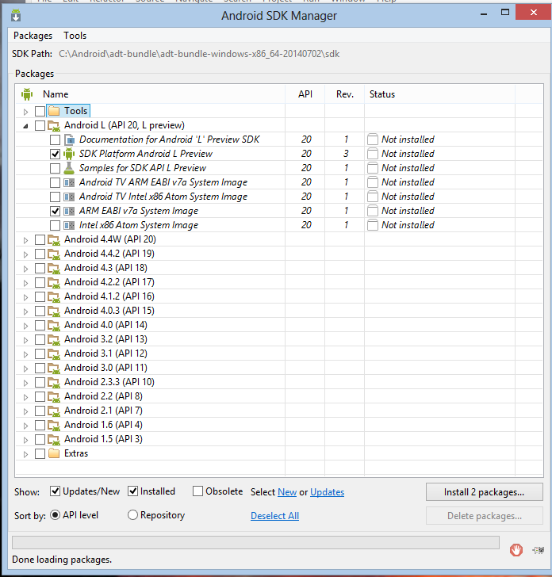Click the loading progress bar

click(255, 542)
